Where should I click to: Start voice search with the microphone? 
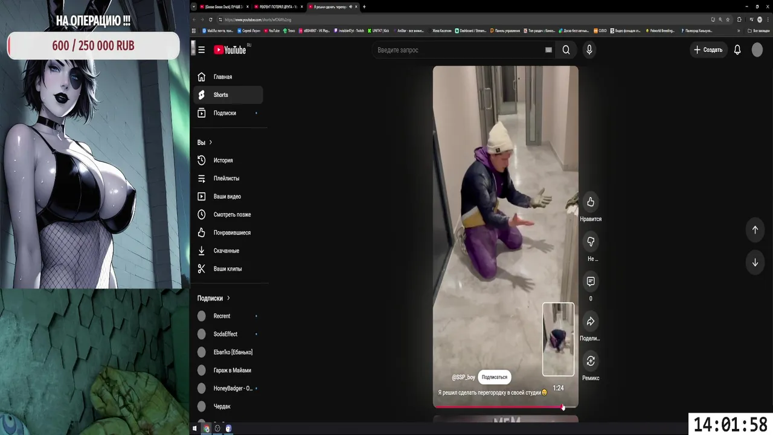click(x=589, y=50)
